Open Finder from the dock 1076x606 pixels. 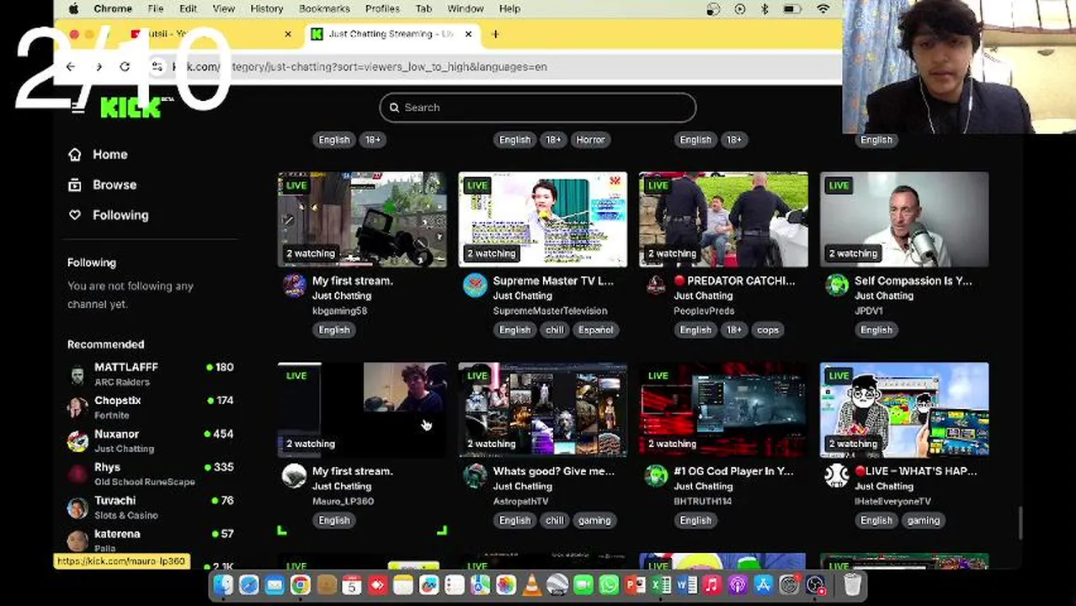coord(223,585)
